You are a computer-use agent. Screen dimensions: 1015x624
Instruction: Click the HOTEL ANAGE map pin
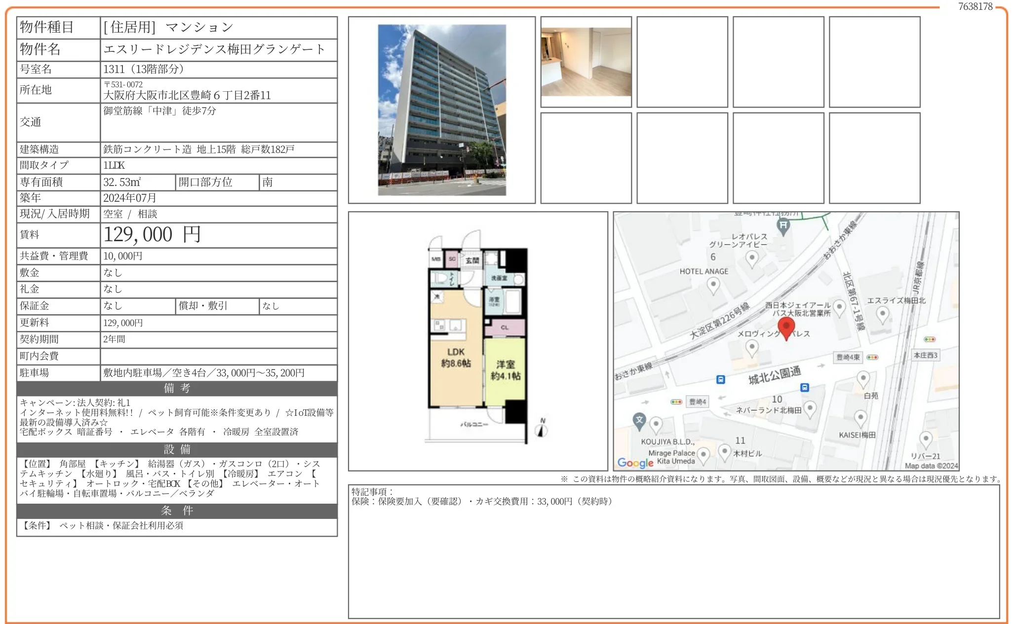click(x=713, y=285)
